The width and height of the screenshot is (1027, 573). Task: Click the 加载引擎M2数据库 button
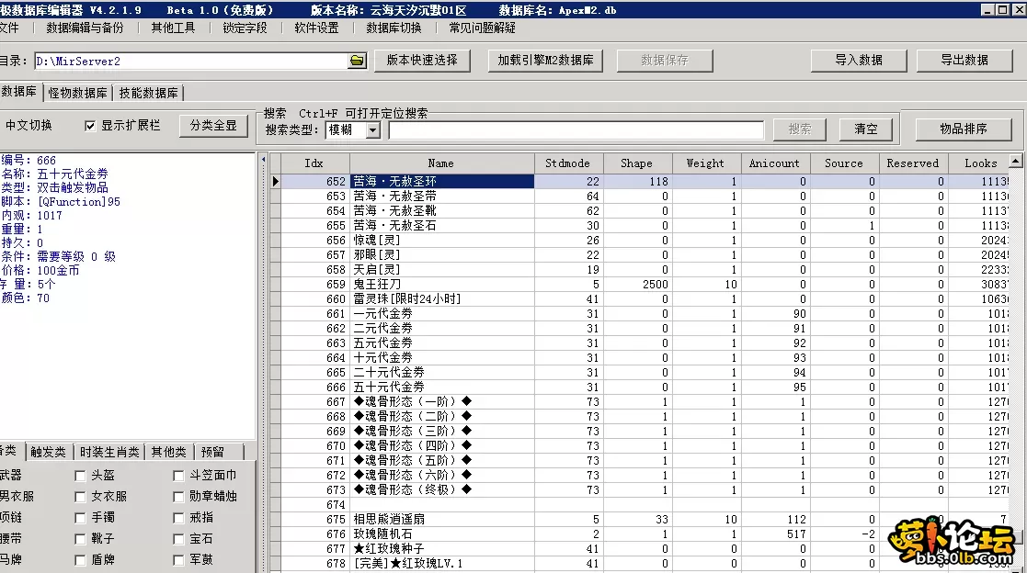tap(547, 61)
